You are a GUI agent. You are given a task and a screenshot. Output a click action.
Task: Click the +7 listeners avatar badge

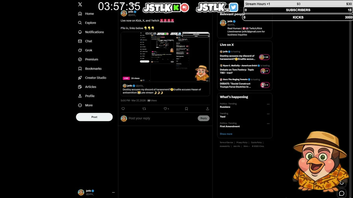click(265, 71)
